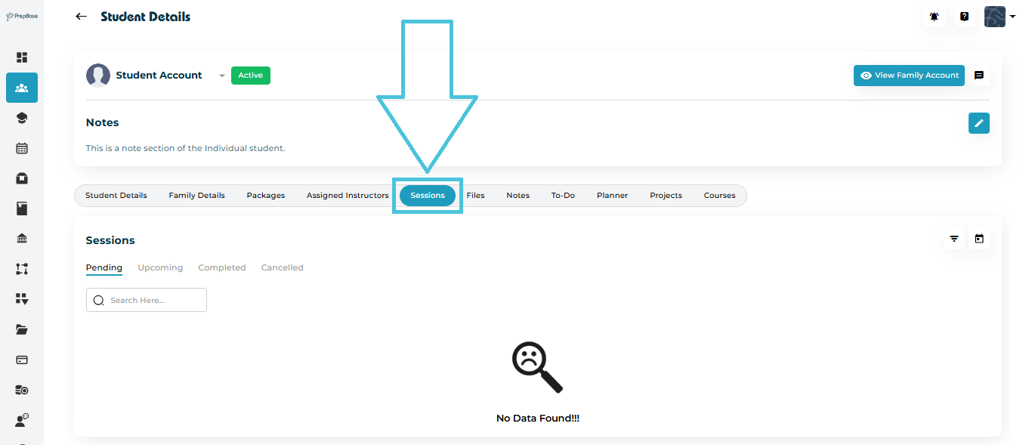Select the Upcoming sessions tab
Screen dimensions: 1029x445
tap(160, 267)
